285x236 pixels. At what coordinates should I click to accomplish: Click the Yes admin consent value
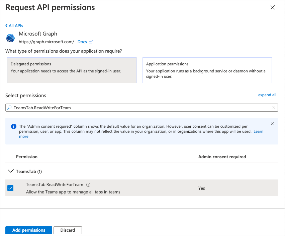point(202,188)
